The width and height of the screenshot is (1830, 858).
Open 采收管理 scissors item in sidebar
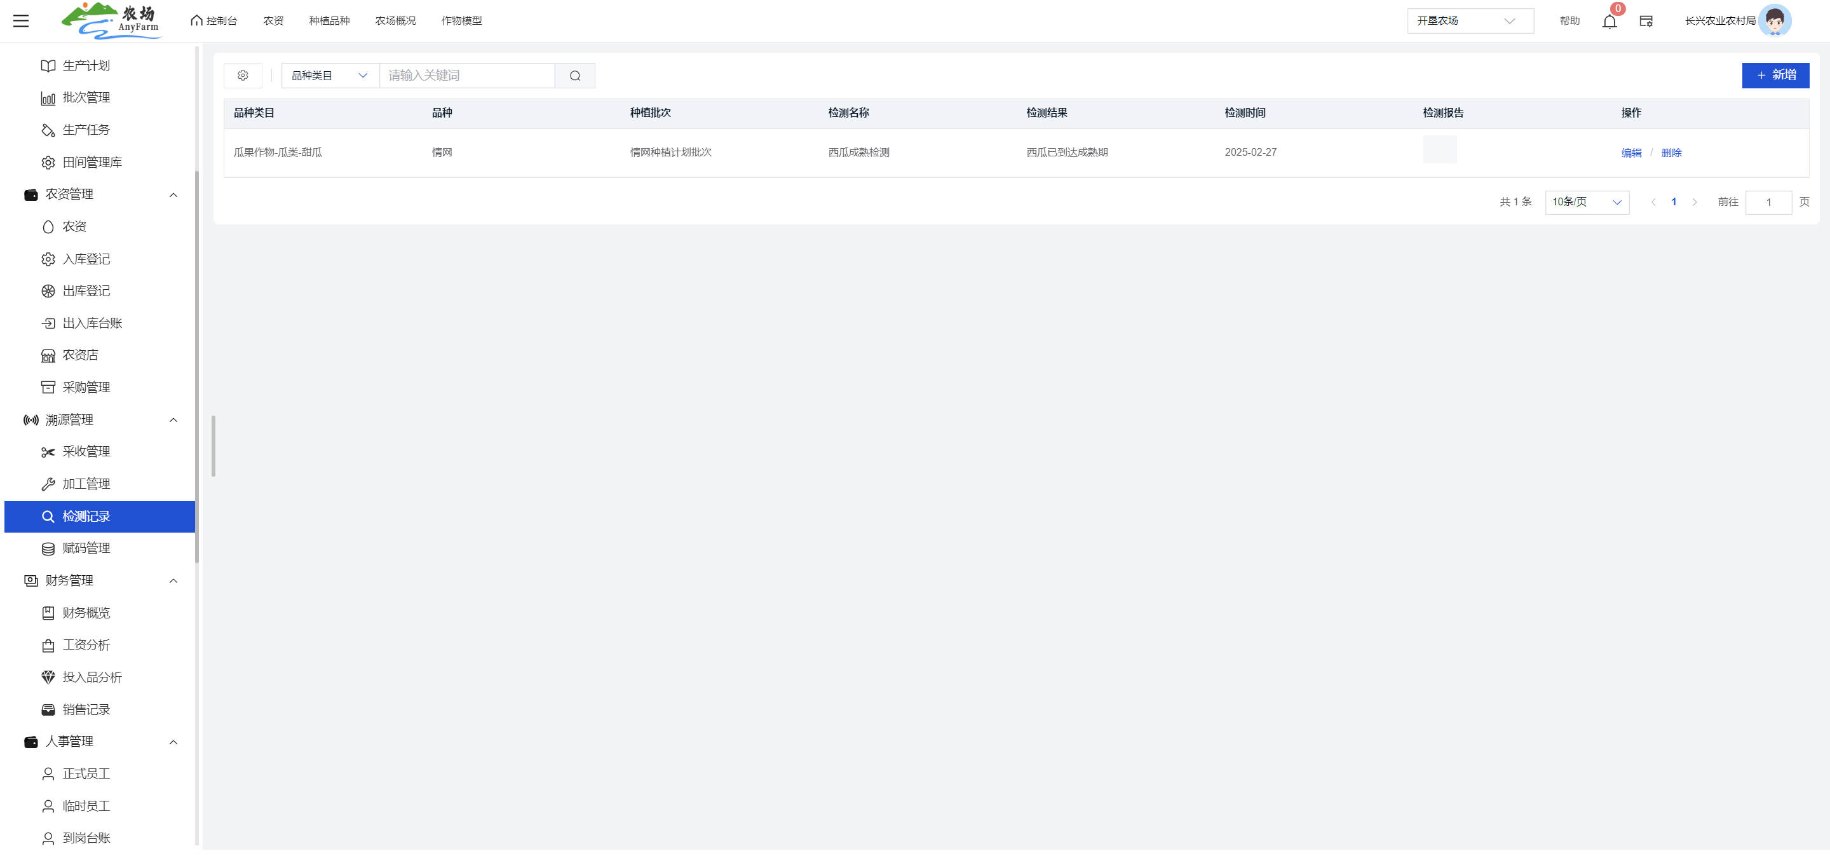[85, 452]
